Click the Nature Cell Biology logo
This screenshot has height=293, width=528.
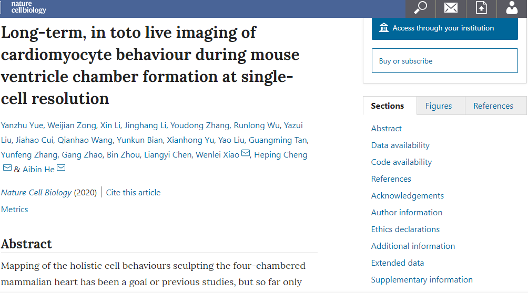click(28, 7)
